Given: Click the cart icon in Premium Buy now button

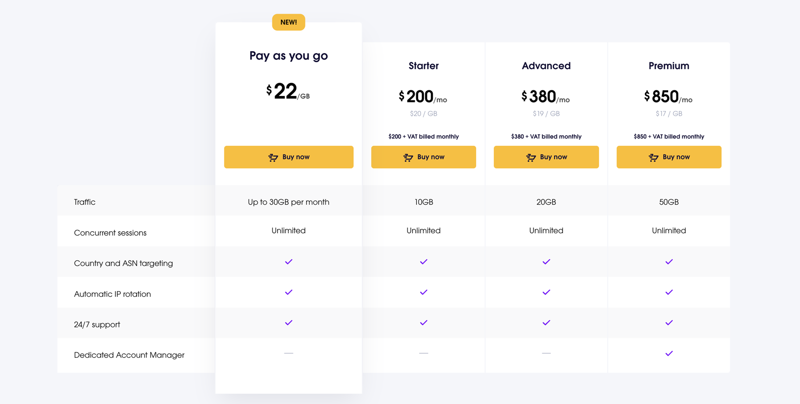Looking at the screenshot, I should (x=654, y=157).
